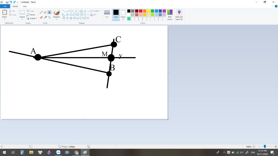
Task: Open Task View on the taskbar
Action: (x=13, y=152)
